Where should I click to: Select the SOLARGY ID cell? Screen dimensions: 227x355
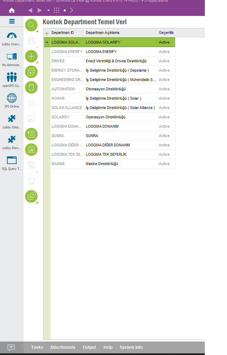coord(67,117)
